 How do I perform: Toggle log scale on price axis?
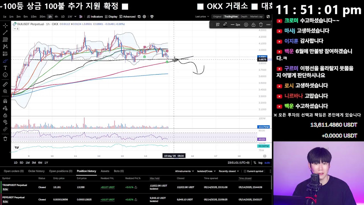tap(260, 163)
